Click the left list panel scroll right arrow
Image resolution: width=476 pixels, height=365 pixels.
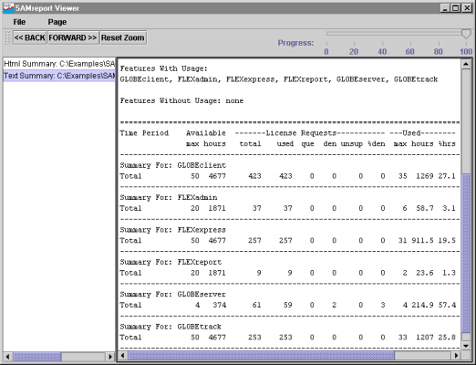point(110,356)
